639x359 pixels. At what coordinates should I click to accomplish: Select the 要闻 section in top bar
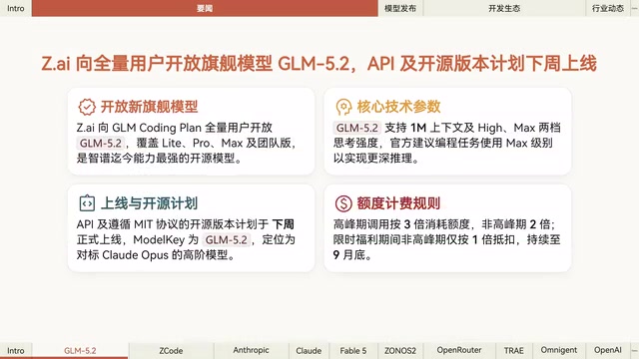point(205,8)
